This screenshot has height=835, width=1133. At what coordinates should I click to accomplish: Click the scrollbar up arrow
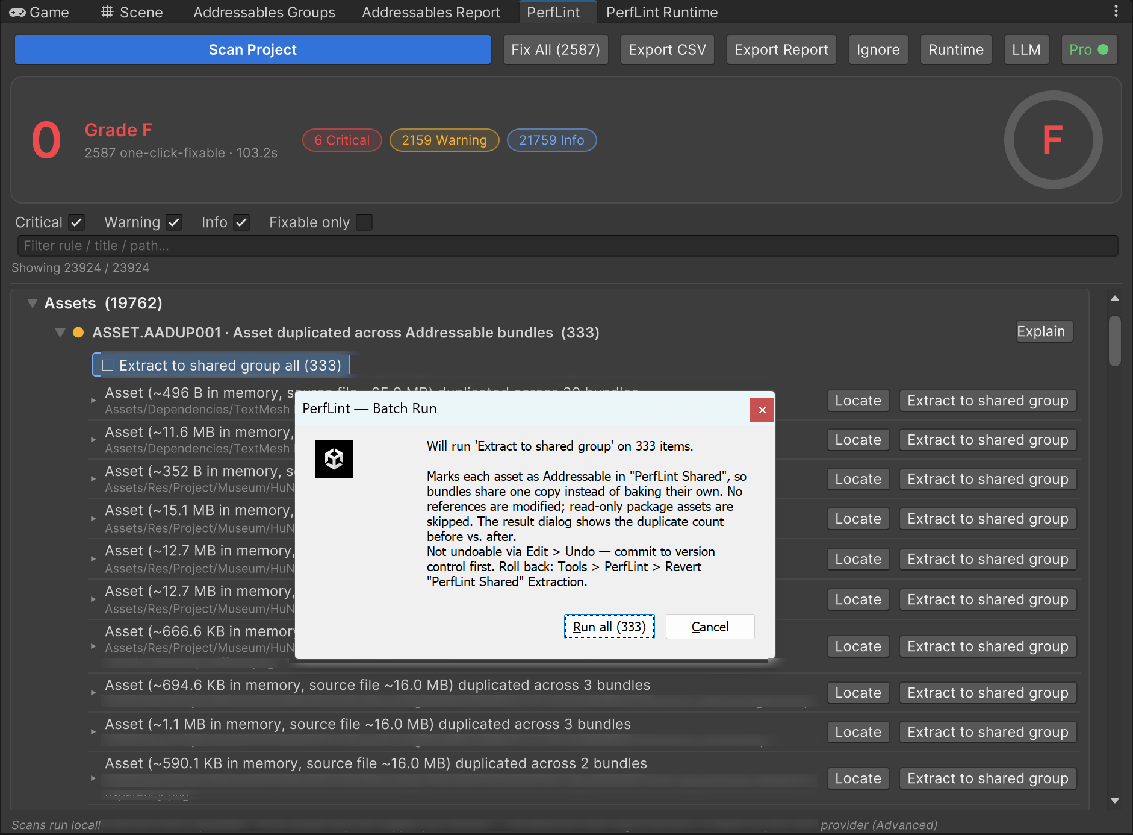click(1115, 298)
